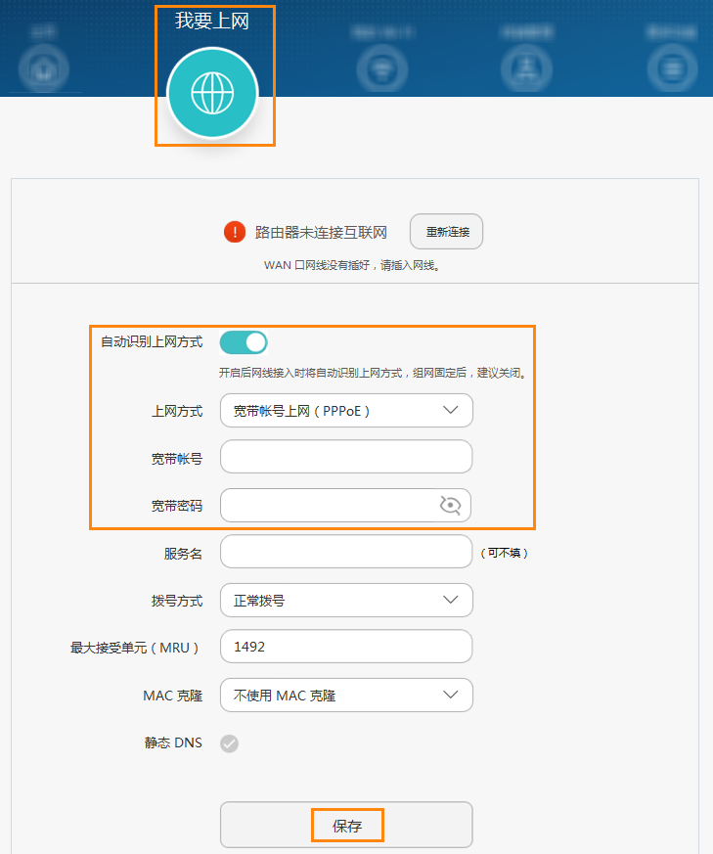The height and width of the screenshot is (854, 713).
Task: Open the blurred home icon in top navigation
Action: pyautogui.click(x=42, y=69)
